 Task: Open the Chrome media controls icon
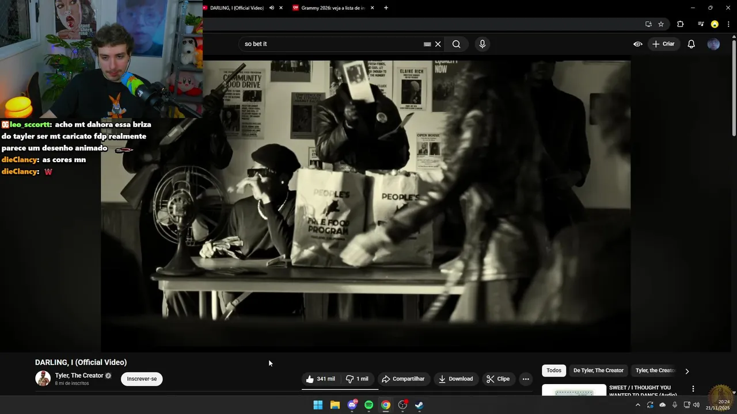[x=701, y=24]
